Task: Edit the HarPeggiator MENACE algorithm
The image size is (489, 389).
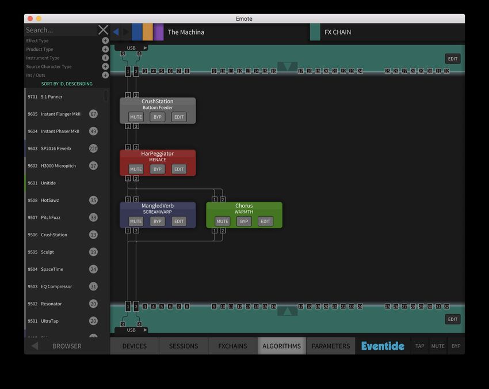Action: (x=179, y=169)
